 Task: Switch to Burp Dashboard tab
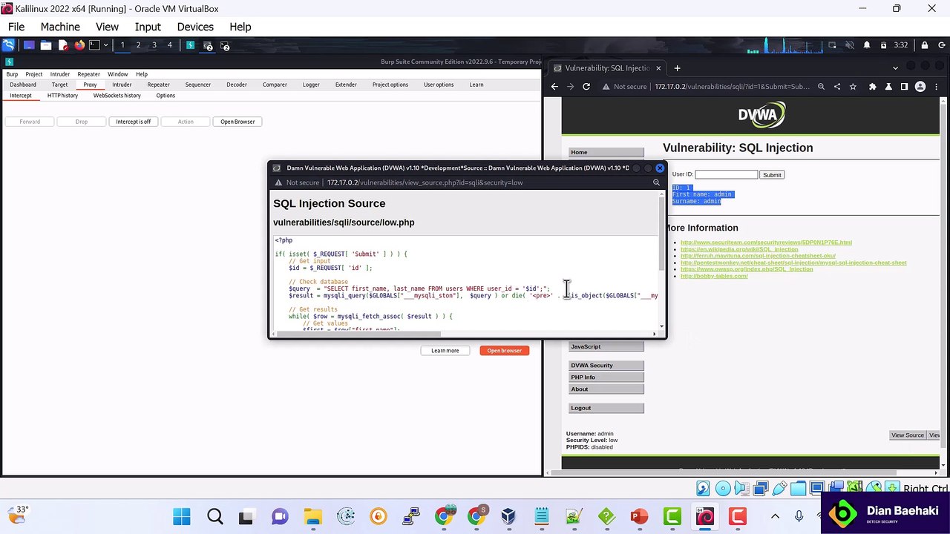23,85
